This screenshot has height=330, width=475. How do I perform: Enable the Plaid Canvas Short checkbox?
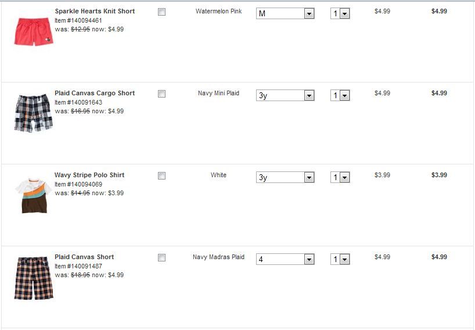point(161,257)
